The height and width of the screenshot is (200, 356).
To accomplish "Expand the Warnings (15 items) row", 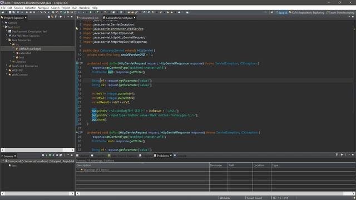I will [78, 169].
